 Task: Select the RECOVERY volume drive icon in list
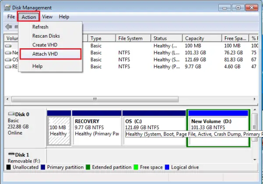(x=8, y=67)
